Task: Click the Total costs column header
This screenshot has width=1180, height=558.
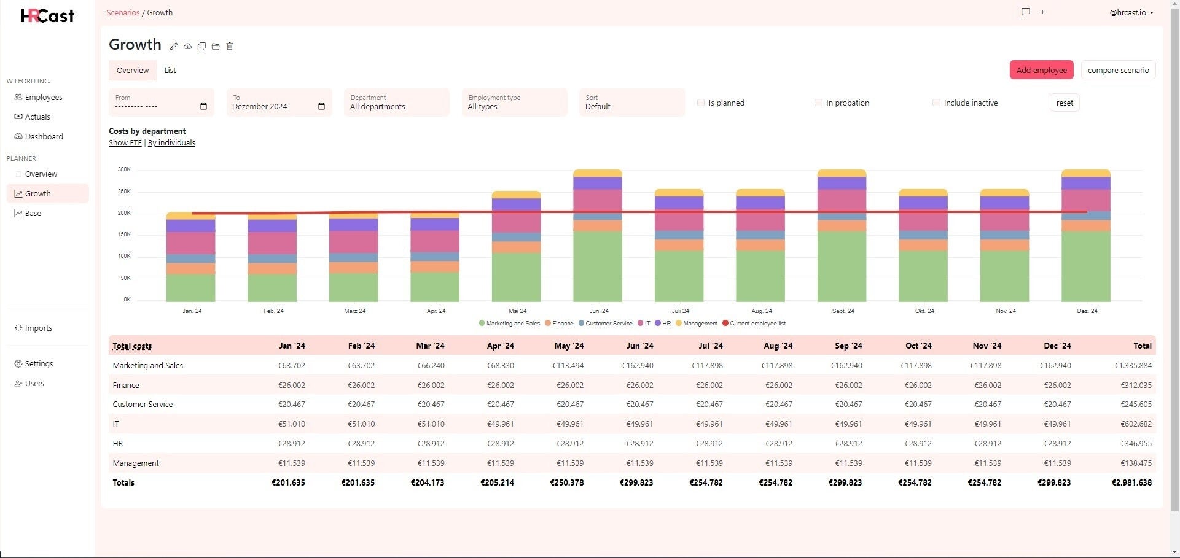Action: pos(132,346)
